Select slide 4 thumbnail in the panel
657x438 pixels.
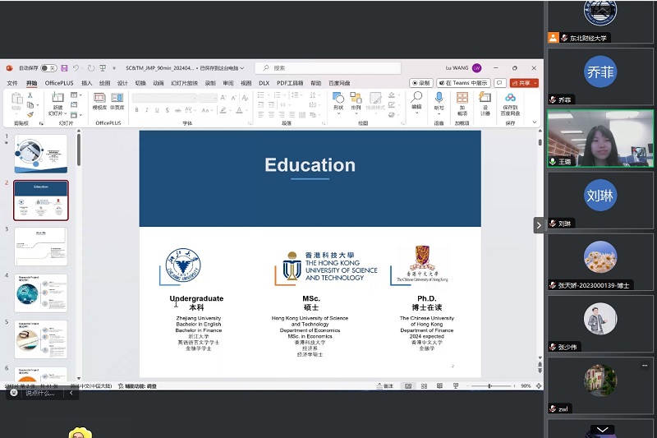tap(41, 292)
